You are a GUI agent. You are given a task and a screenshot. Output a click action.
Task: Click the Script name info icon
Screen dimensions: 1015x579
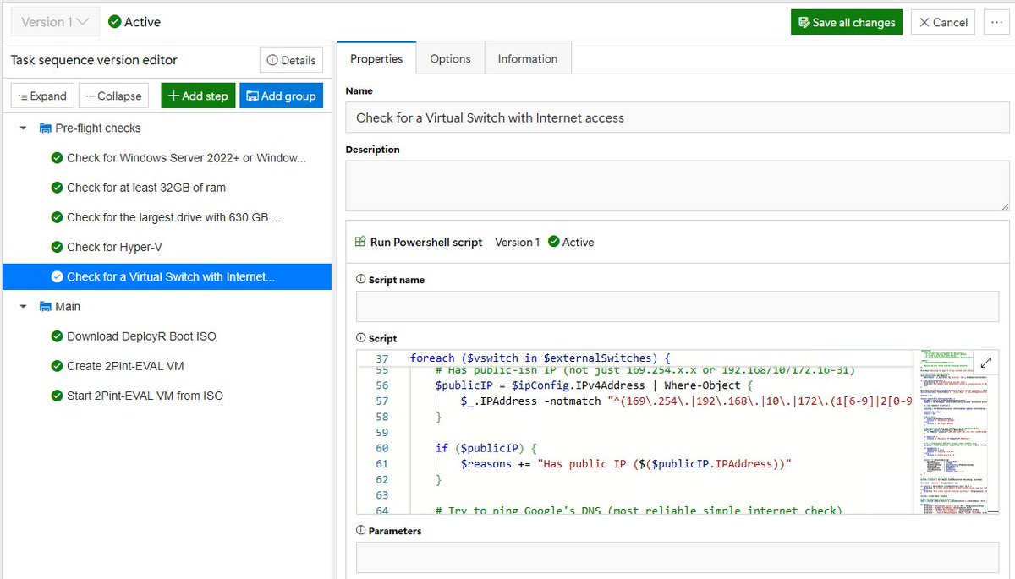pos(361,280)
